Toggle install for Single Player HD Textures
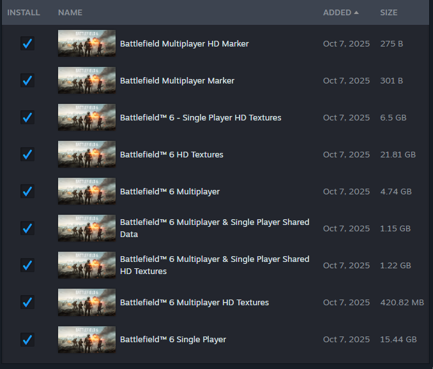Viewport: 433px width, 369px height. click(27, 117)
